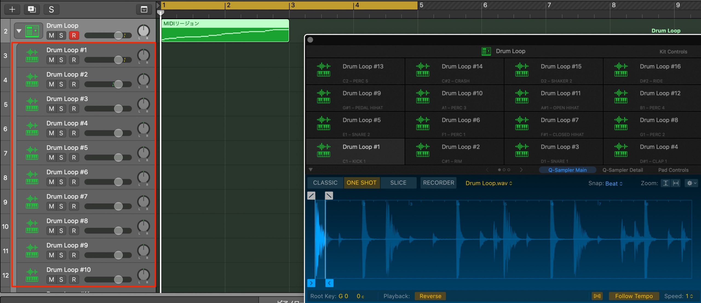Select the fade-out ramp icon above waveform
The height and width of the screenshot is (303, 701).
(329, 196)
